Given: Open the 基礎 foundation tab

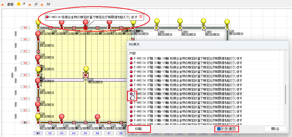Looking at the screenshot, I should [x=10, y=4].
